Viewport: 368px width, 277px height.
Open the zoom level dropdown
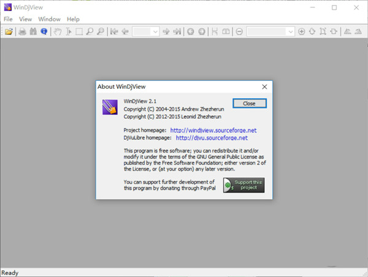pos(290,31)
